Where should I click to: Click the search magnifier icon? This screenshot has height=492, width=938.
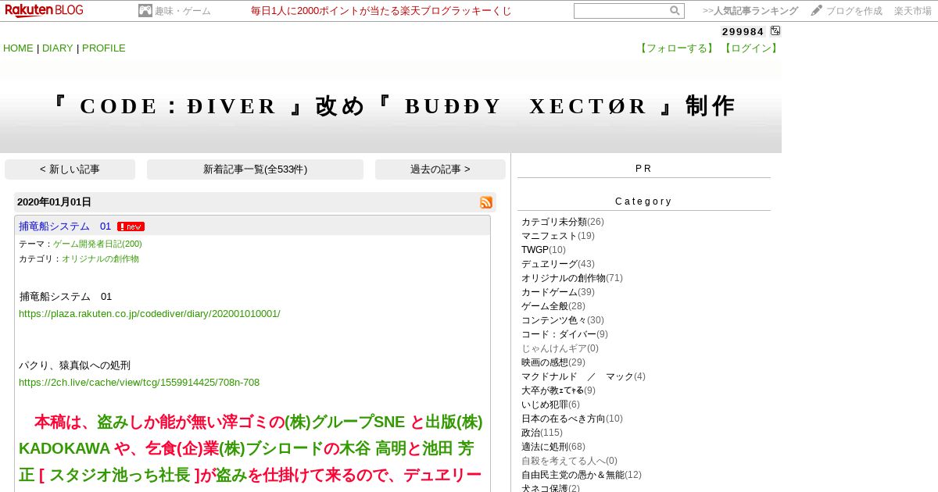click(x=675, y=11)
